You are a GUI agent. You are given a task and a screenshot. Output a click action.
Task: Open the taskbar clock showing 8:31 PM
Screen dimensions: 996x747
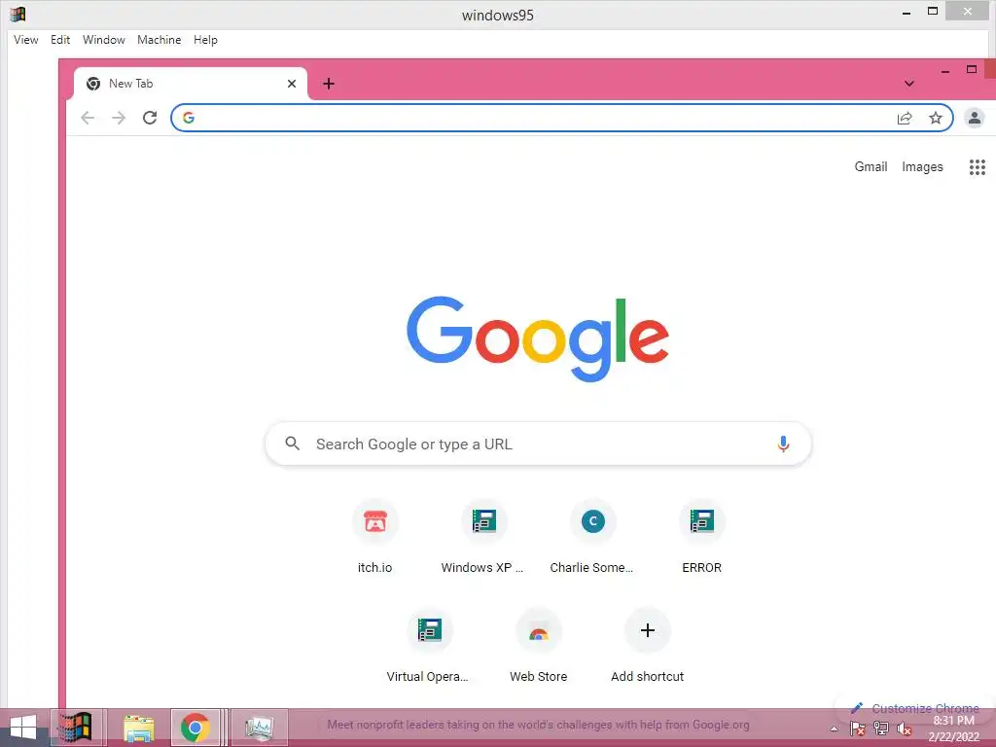pyautogui.click(x=953, y=729)
